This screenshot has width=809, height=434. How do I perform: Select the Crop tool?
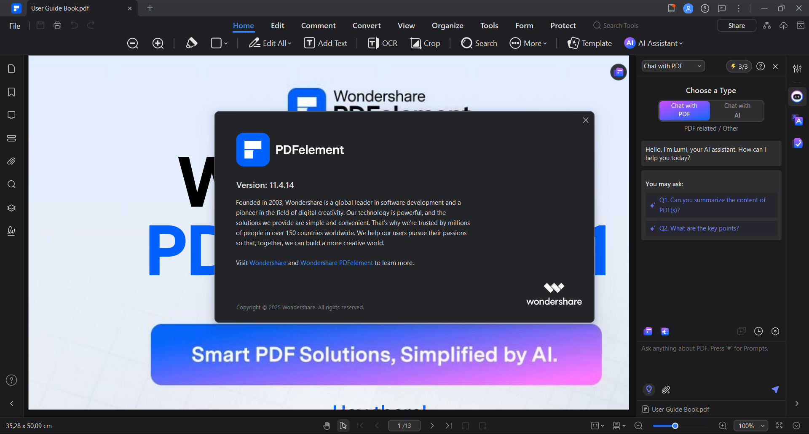(425, 43)
